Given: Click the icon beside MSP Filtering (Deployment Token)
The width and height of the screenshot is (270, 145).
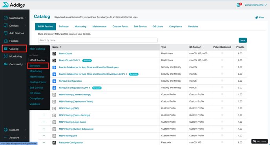Looking at the screenshot, I should pos(54,102).
